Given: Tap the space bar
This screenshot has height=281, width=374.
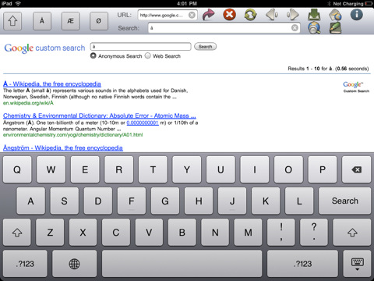Looking at the screenshot, I should point(182,264).
